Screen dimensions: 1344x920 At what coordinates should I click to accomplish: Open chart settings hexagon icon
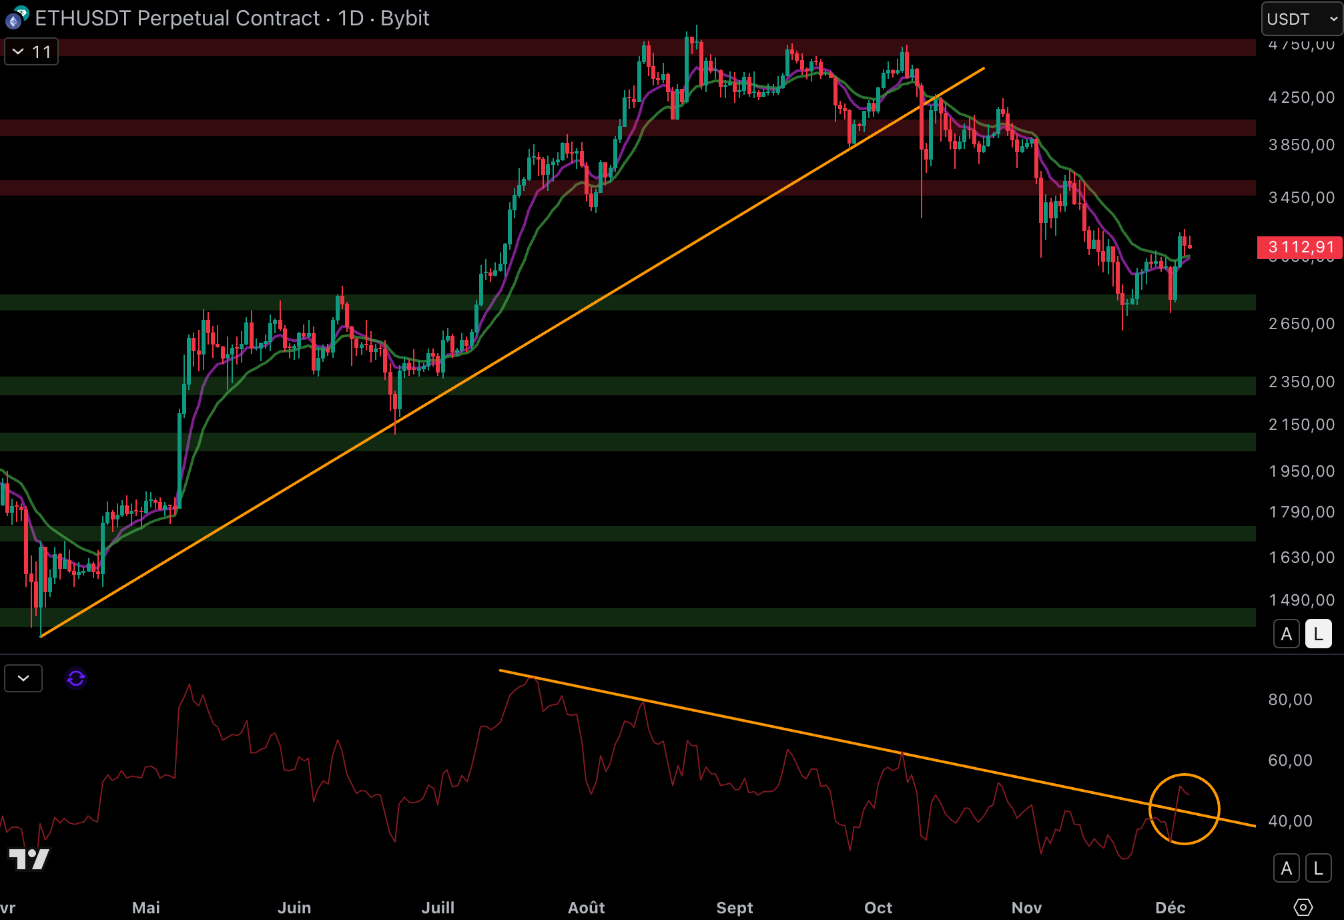click(x=1303, y=907)
